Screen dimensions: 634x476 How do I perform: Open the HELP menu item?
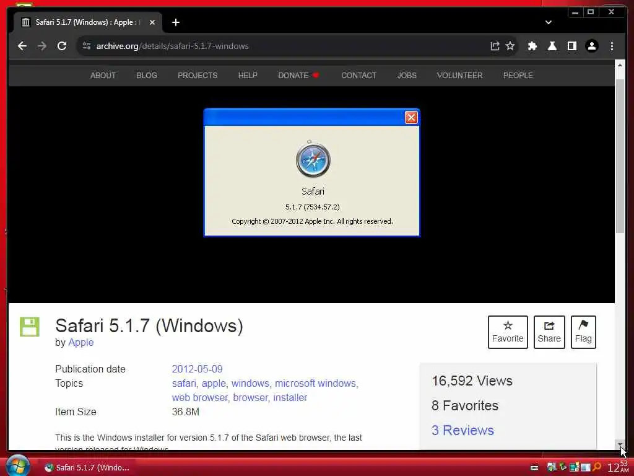(248, 75)
